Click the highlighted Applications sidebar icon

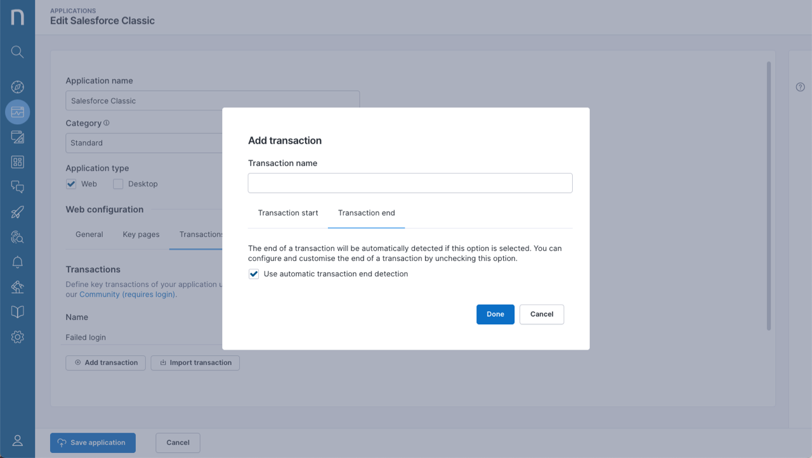coord(17,111)
